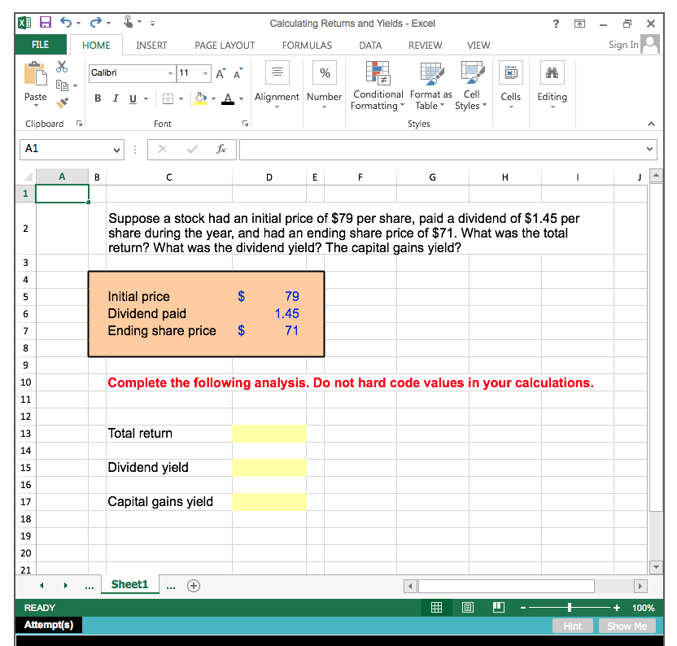Toggle Italic formatting
The width and height of the screenshot is (677, 646).
coord(114,98)
